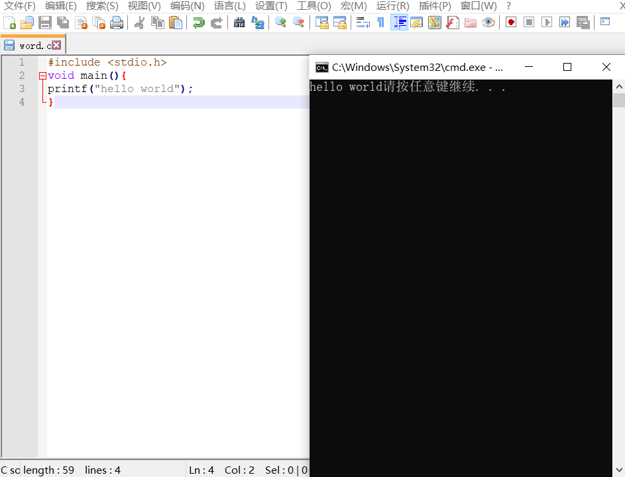Paste clipboard with the Paste icon
The width and height of the screenshot is (625, 477).
click(176, 23)
